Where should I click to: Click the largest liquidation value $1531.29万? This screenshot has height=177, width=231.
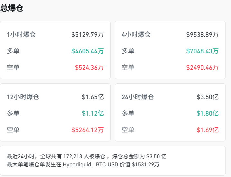point(145,164)
